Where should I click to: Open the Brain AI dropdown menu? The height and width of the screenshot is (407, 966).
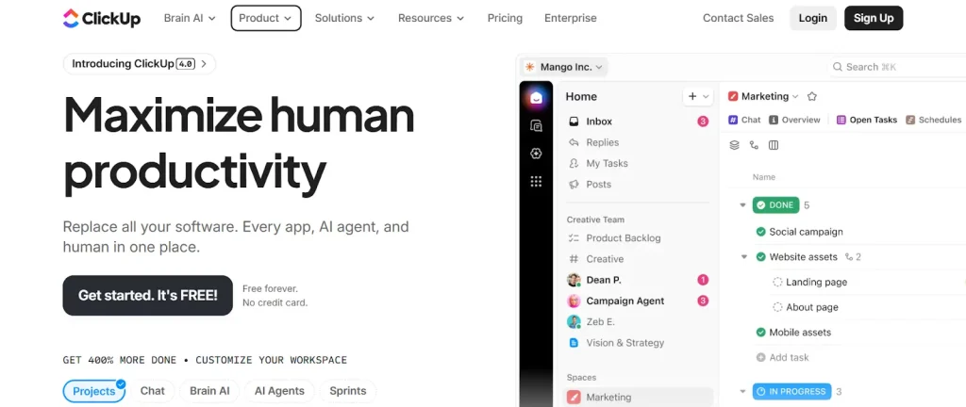(190, 19)
